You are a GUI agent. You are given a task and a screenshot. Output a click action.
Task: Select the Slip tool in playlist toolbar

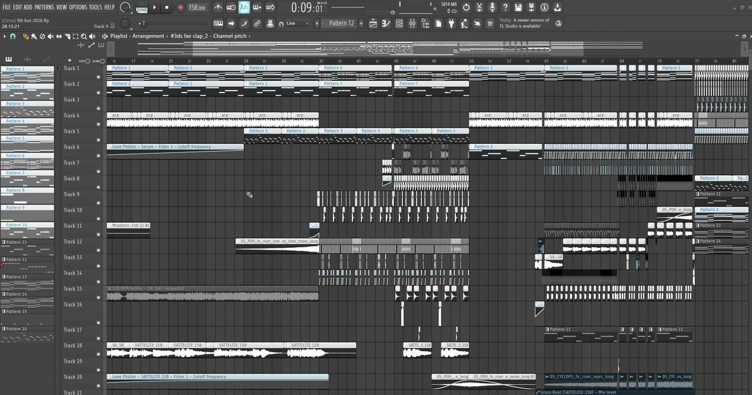coord(59,36)
